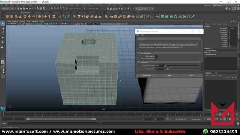Click the Undo arrow icon
Image resolution: width=240 pixels, height=135 pixels.
pyautogui.click(x=27, y=9)
